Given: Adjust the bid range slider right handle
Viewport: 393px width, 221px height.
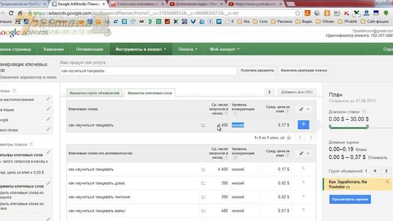Looking at the screenshot, I should pyautogui.click(x=367, y=127).
